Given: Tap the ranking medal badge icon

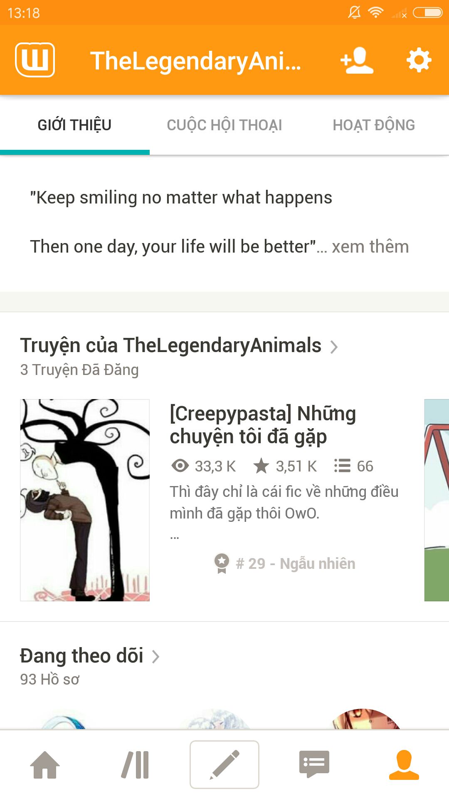Looking at the screenshot, I should coord(222,563).
